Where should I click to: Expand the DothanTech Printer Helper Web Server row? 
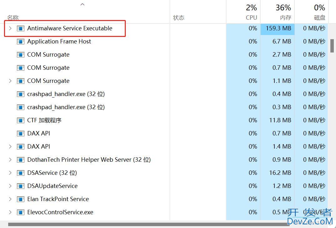pos(10,160)
